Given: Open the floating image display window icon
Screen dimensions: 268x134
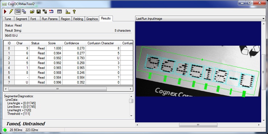Looking at the screenshot, I should pyautogui.click(x=24, y=12).
